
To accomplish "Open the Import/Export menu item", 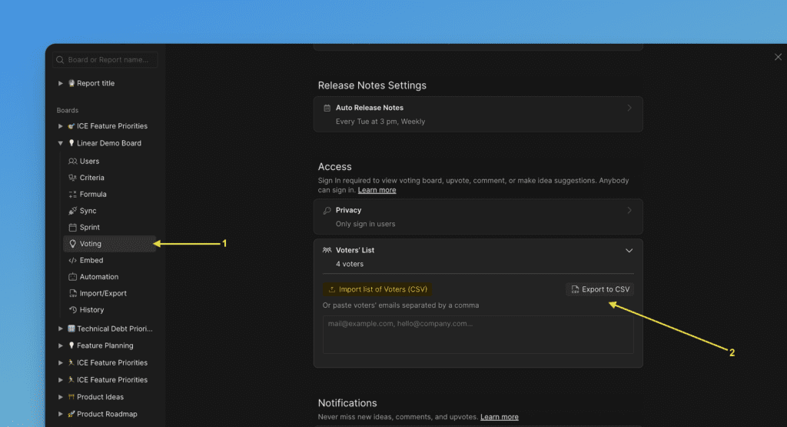I will pos(103,293).
